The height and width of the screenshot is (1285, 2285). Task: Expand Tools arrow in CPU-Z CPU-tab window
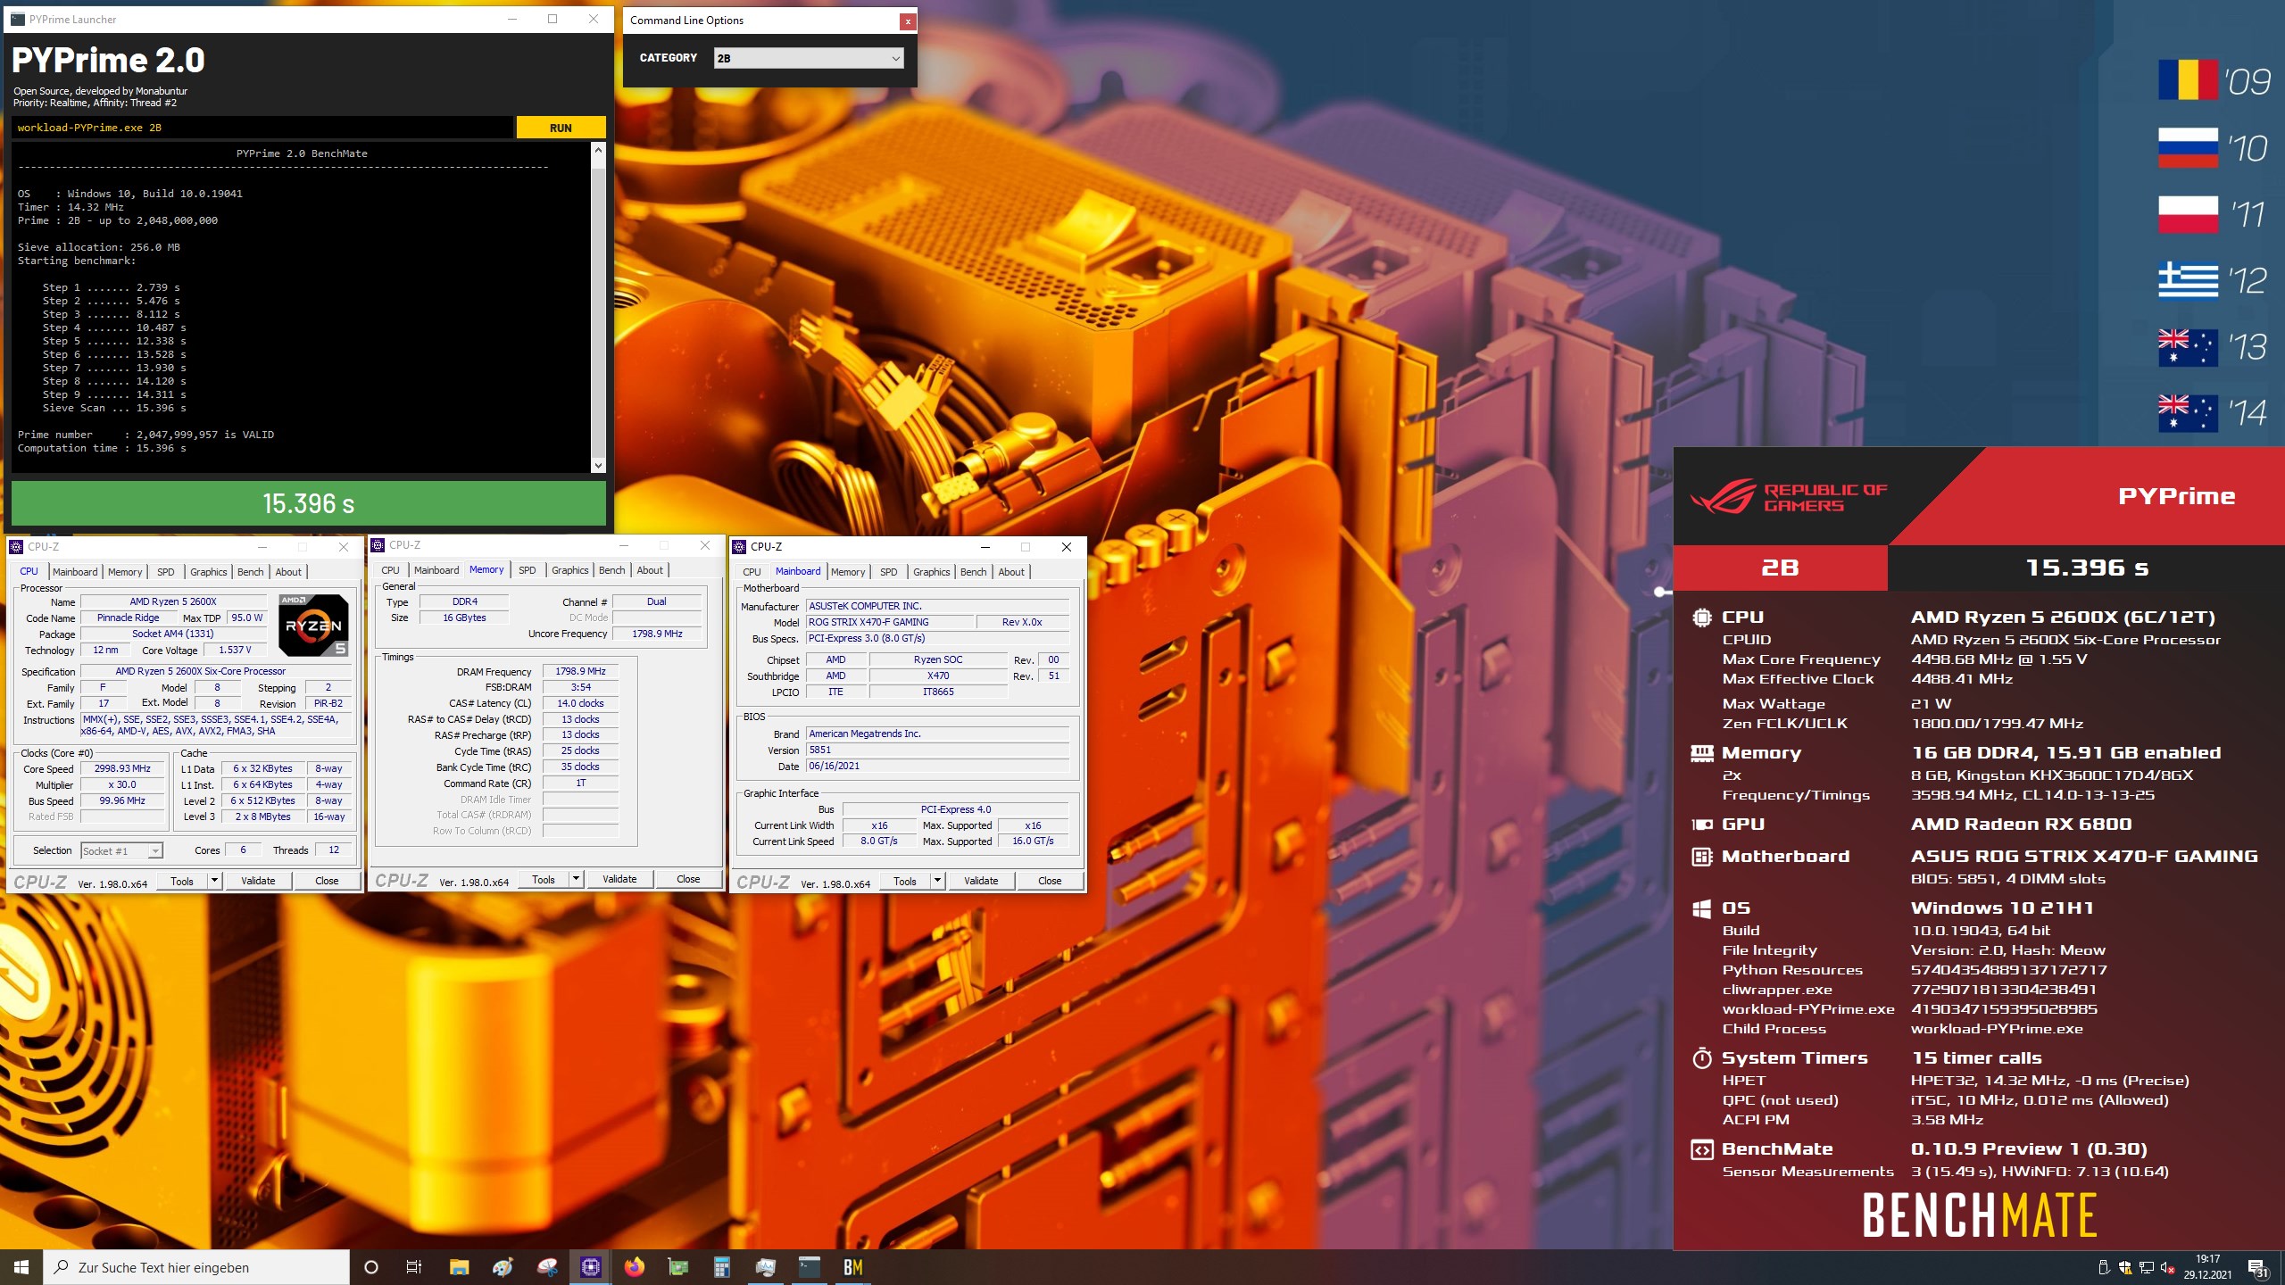tap(214, 881)
